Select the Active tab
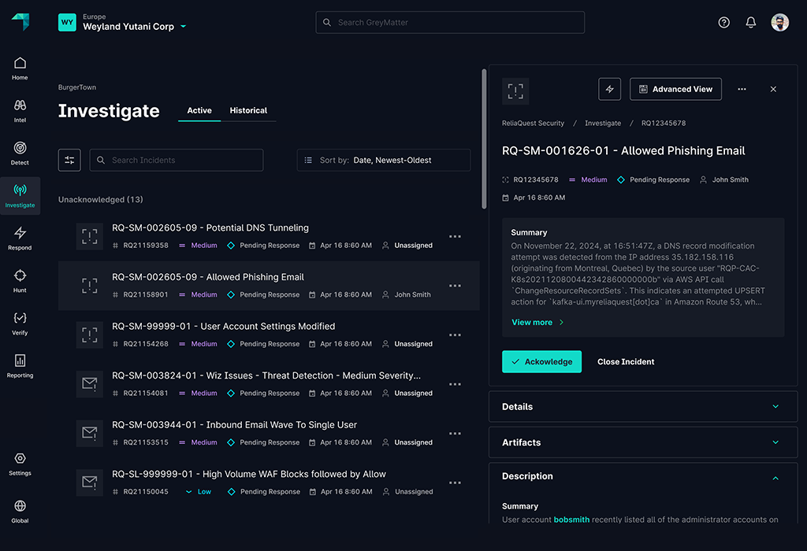This screenshot has height=551, width=807. 199,110
